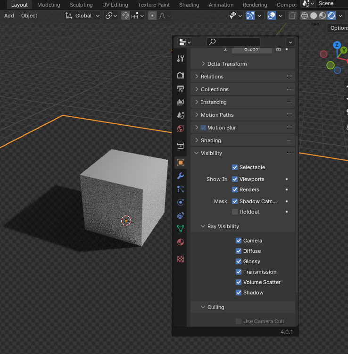
Task: Open the Scene properties tab
Action: (x=181, y=115)
